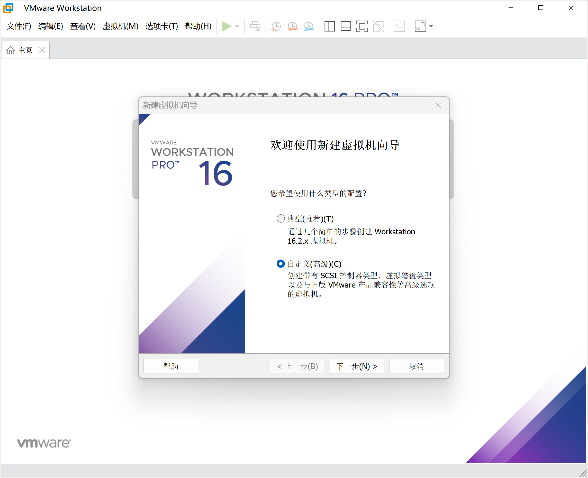Maximize the VMware Workstation window

coord(541,8)
